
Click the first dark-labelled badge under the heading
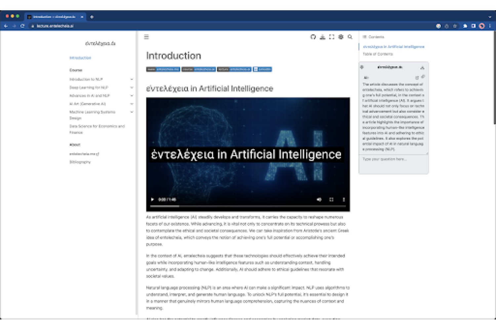click(x=163, y=69)
